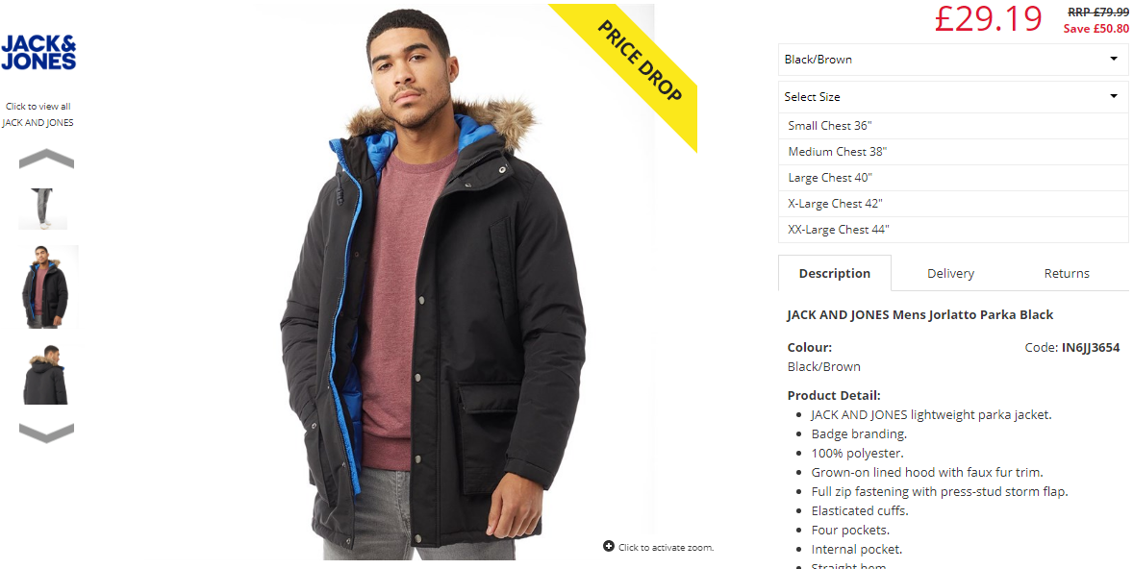Choose size Small Chest 36"
Screen dimensions: 1133x569
coord(953,126)
